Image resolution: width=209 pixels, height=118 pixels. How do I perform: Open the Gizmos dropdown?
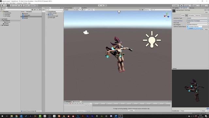click(148, 10)
